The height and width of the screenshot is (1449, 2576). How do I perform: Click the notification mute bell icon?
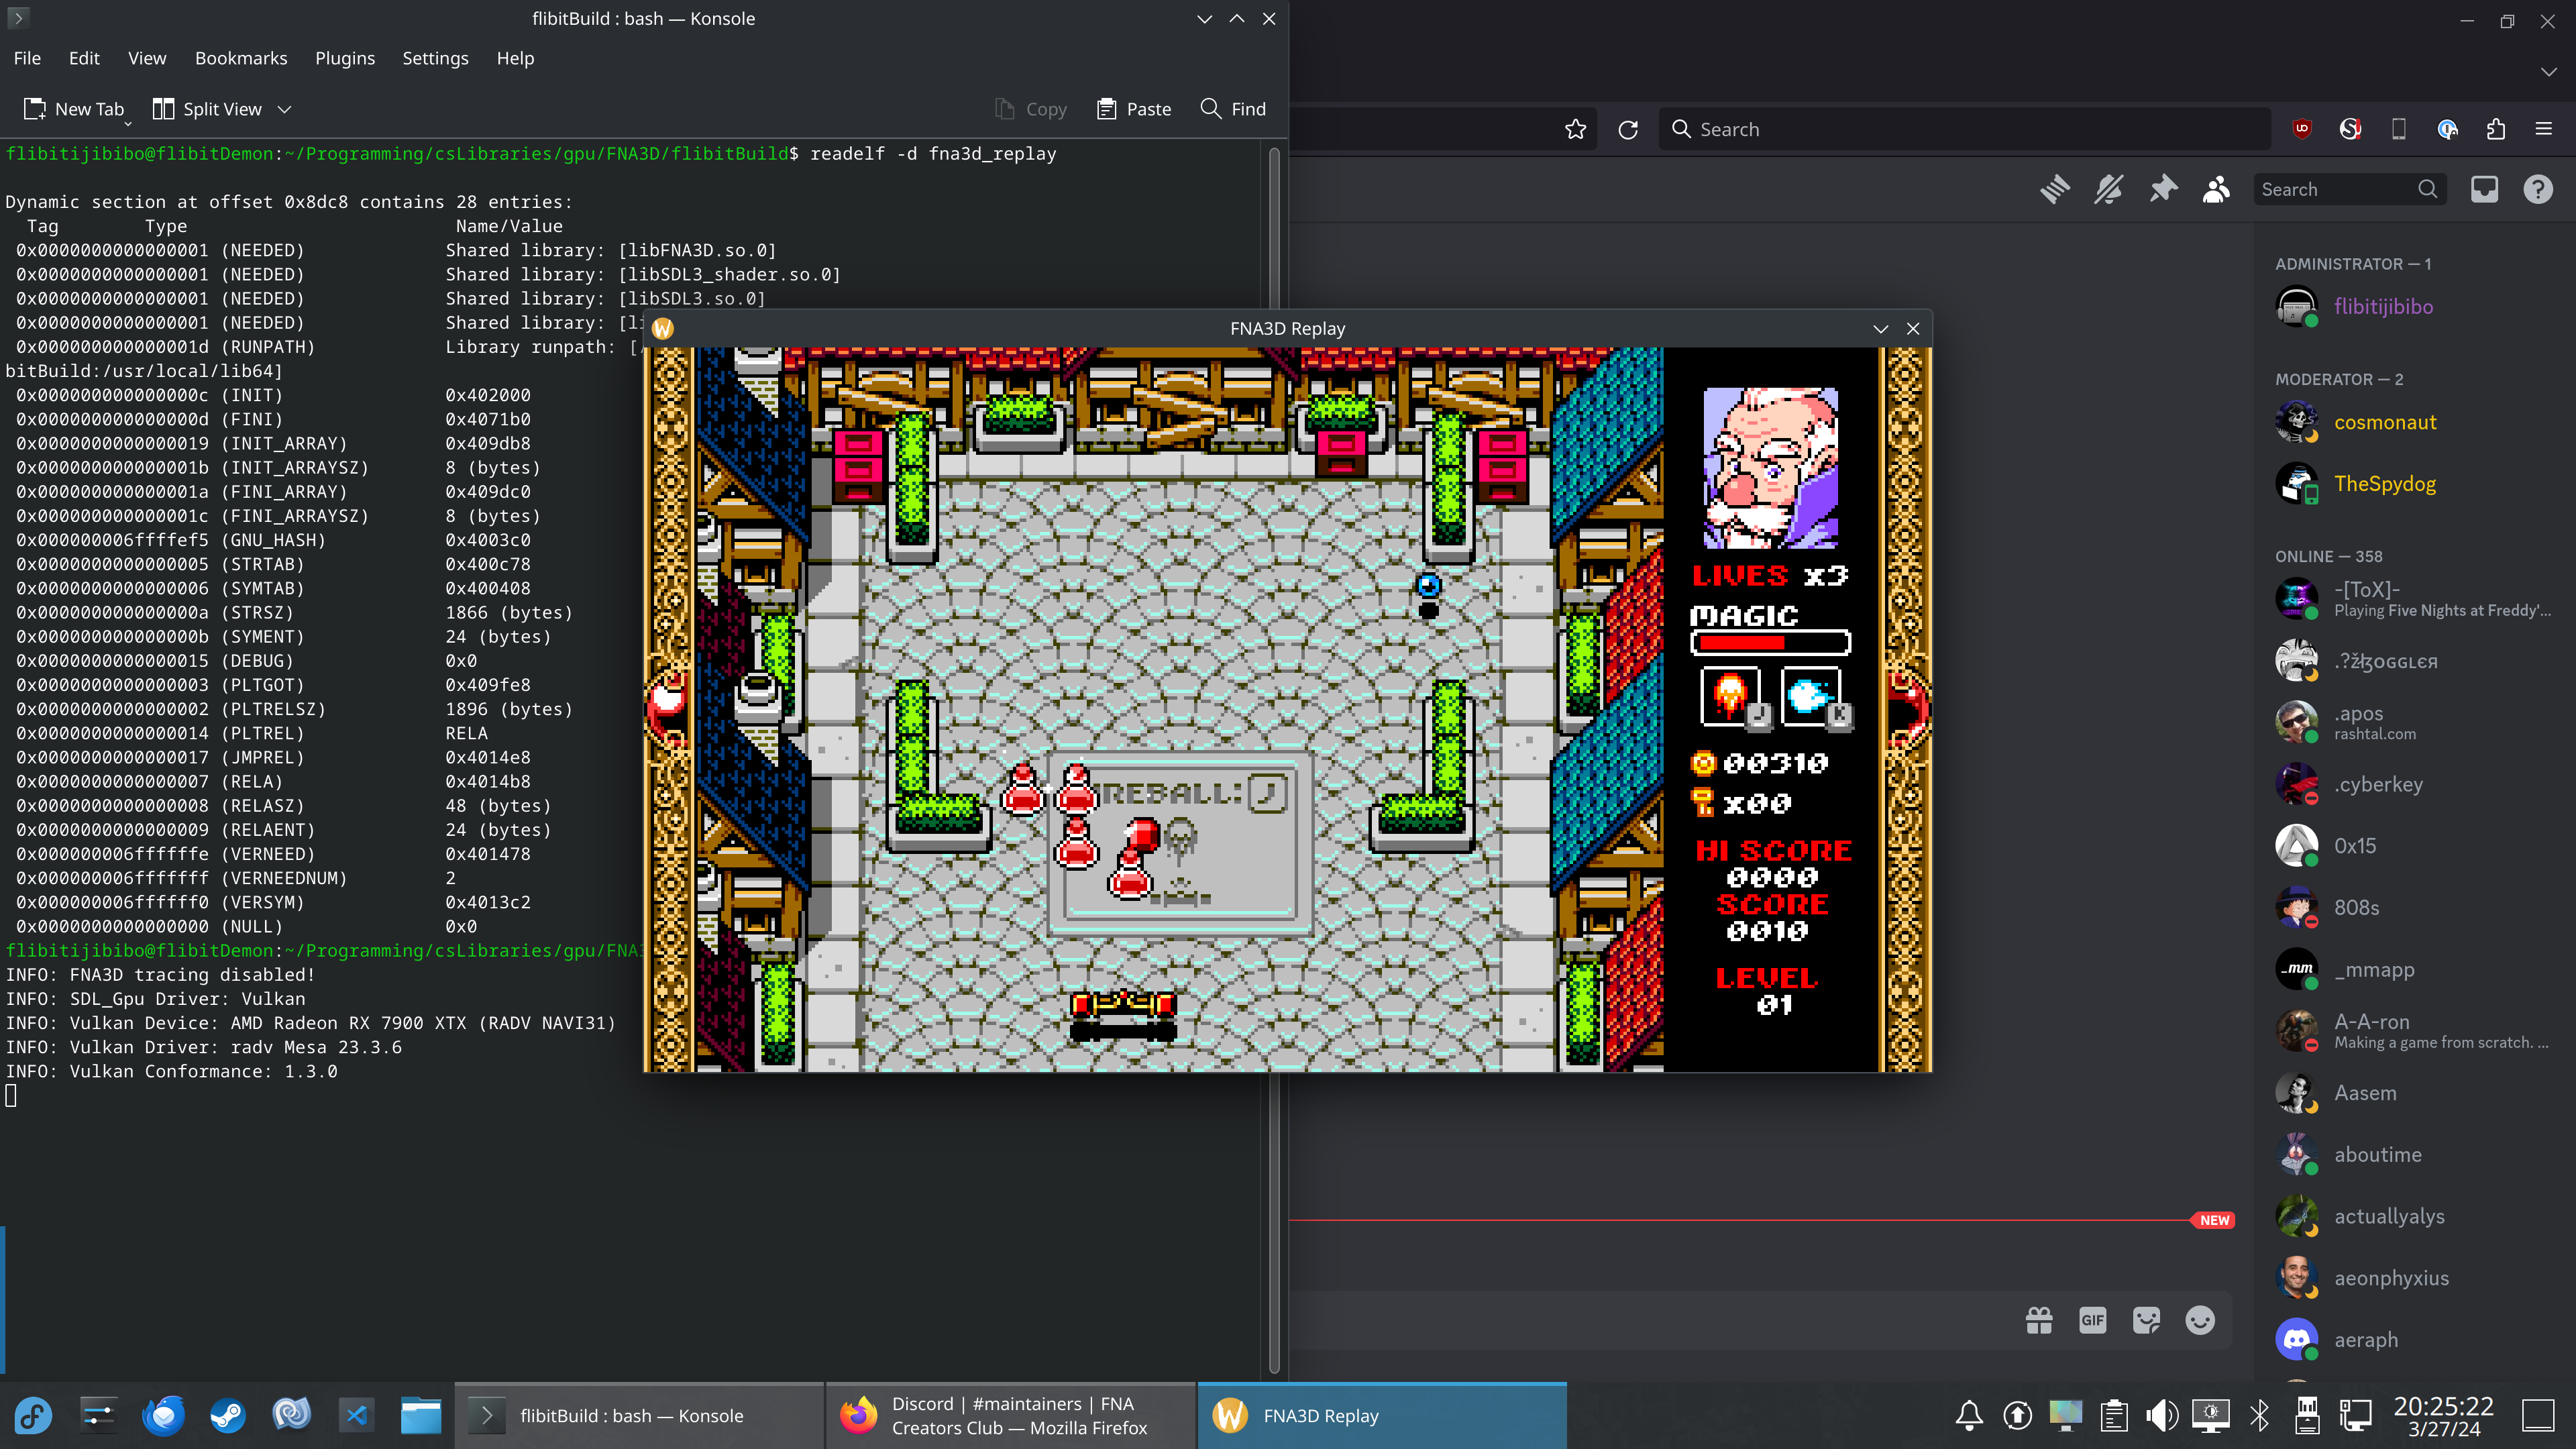coord(2109,189)
